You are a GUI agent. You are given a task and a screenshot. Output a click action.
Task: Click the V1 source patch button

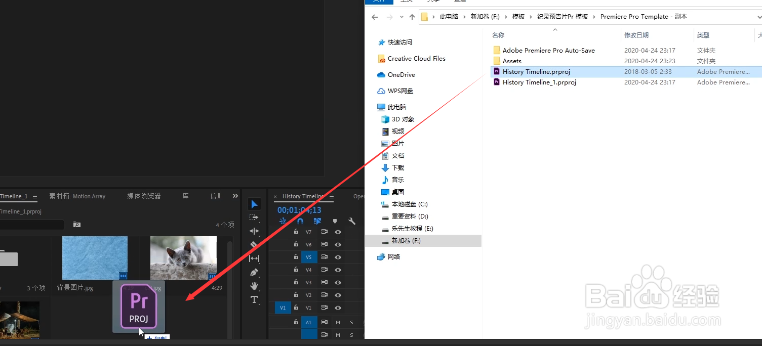click(283, 308)
